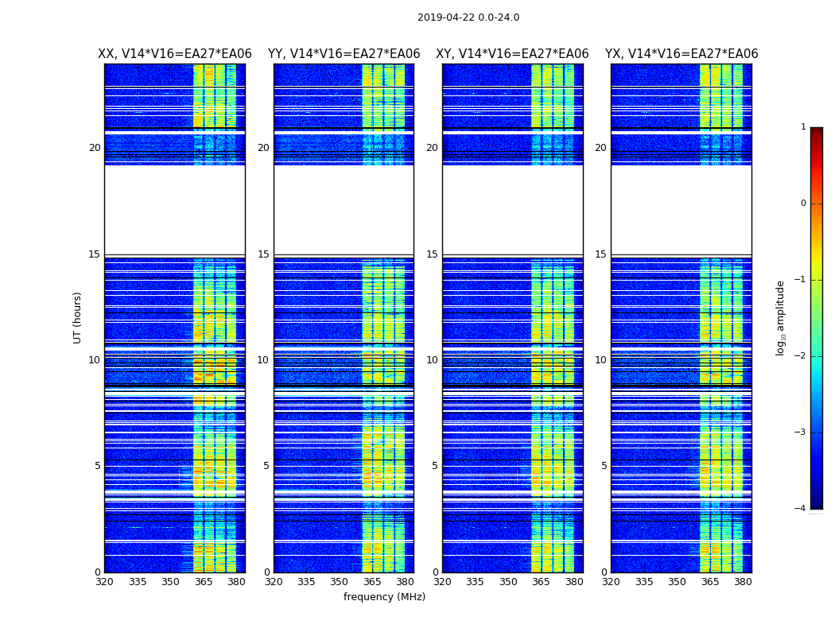Click the XY polarization panel title
Image resolution: width=835 pixels, height=636 pixels.
(x=512, y=54)
